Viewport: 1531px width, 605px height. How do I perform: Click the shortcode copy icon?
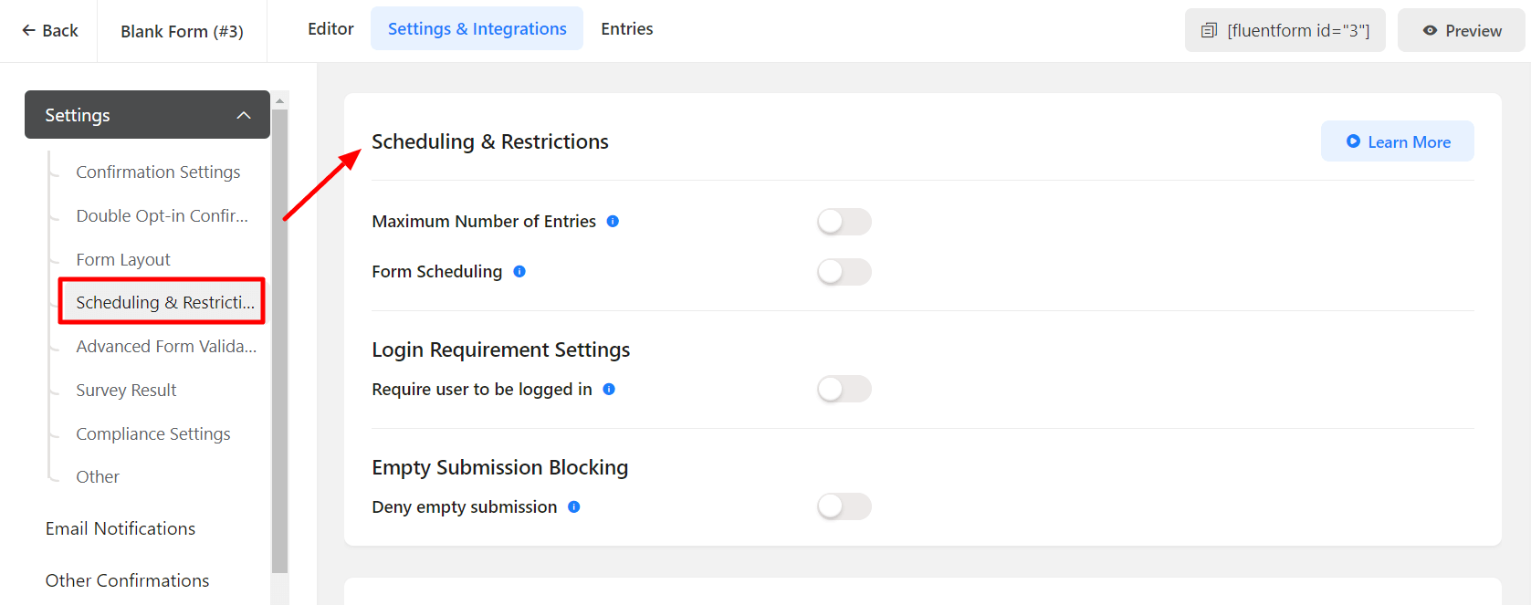1209,31
